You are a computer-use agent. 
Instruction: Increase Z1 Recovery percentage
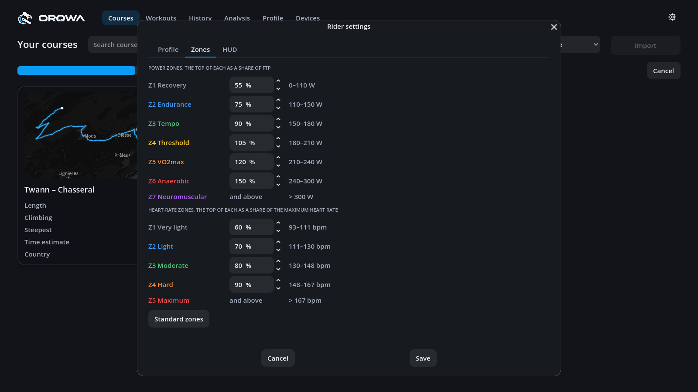(x=278, y=81)
